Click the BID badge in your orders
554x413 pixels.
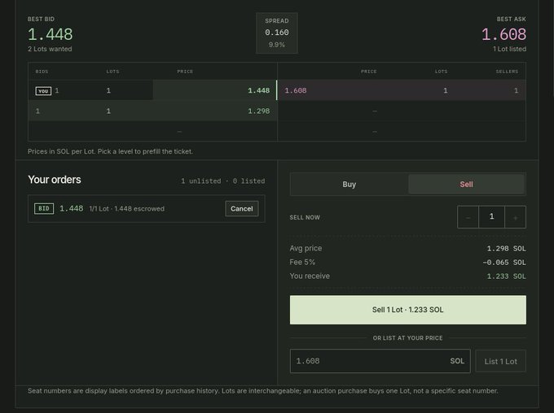(x=44, y=208)
